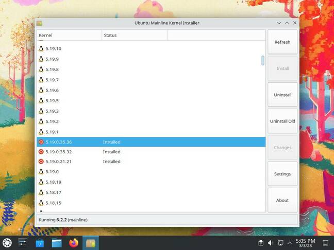Click the penguin icon beside kernel 5.19.0
334x250 pixels.
[41, 172]
